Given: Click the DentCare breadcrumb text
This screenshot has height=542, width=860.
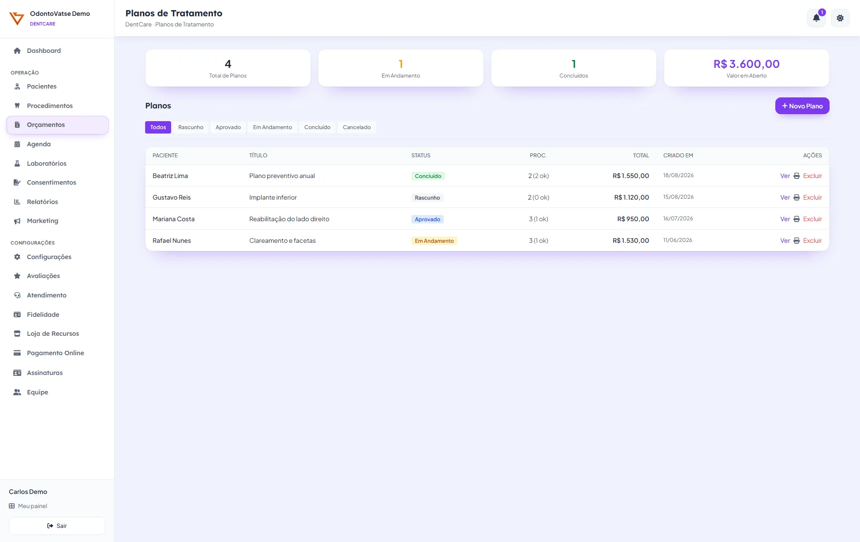Looking at the screenshot, I should coord(138,24).
